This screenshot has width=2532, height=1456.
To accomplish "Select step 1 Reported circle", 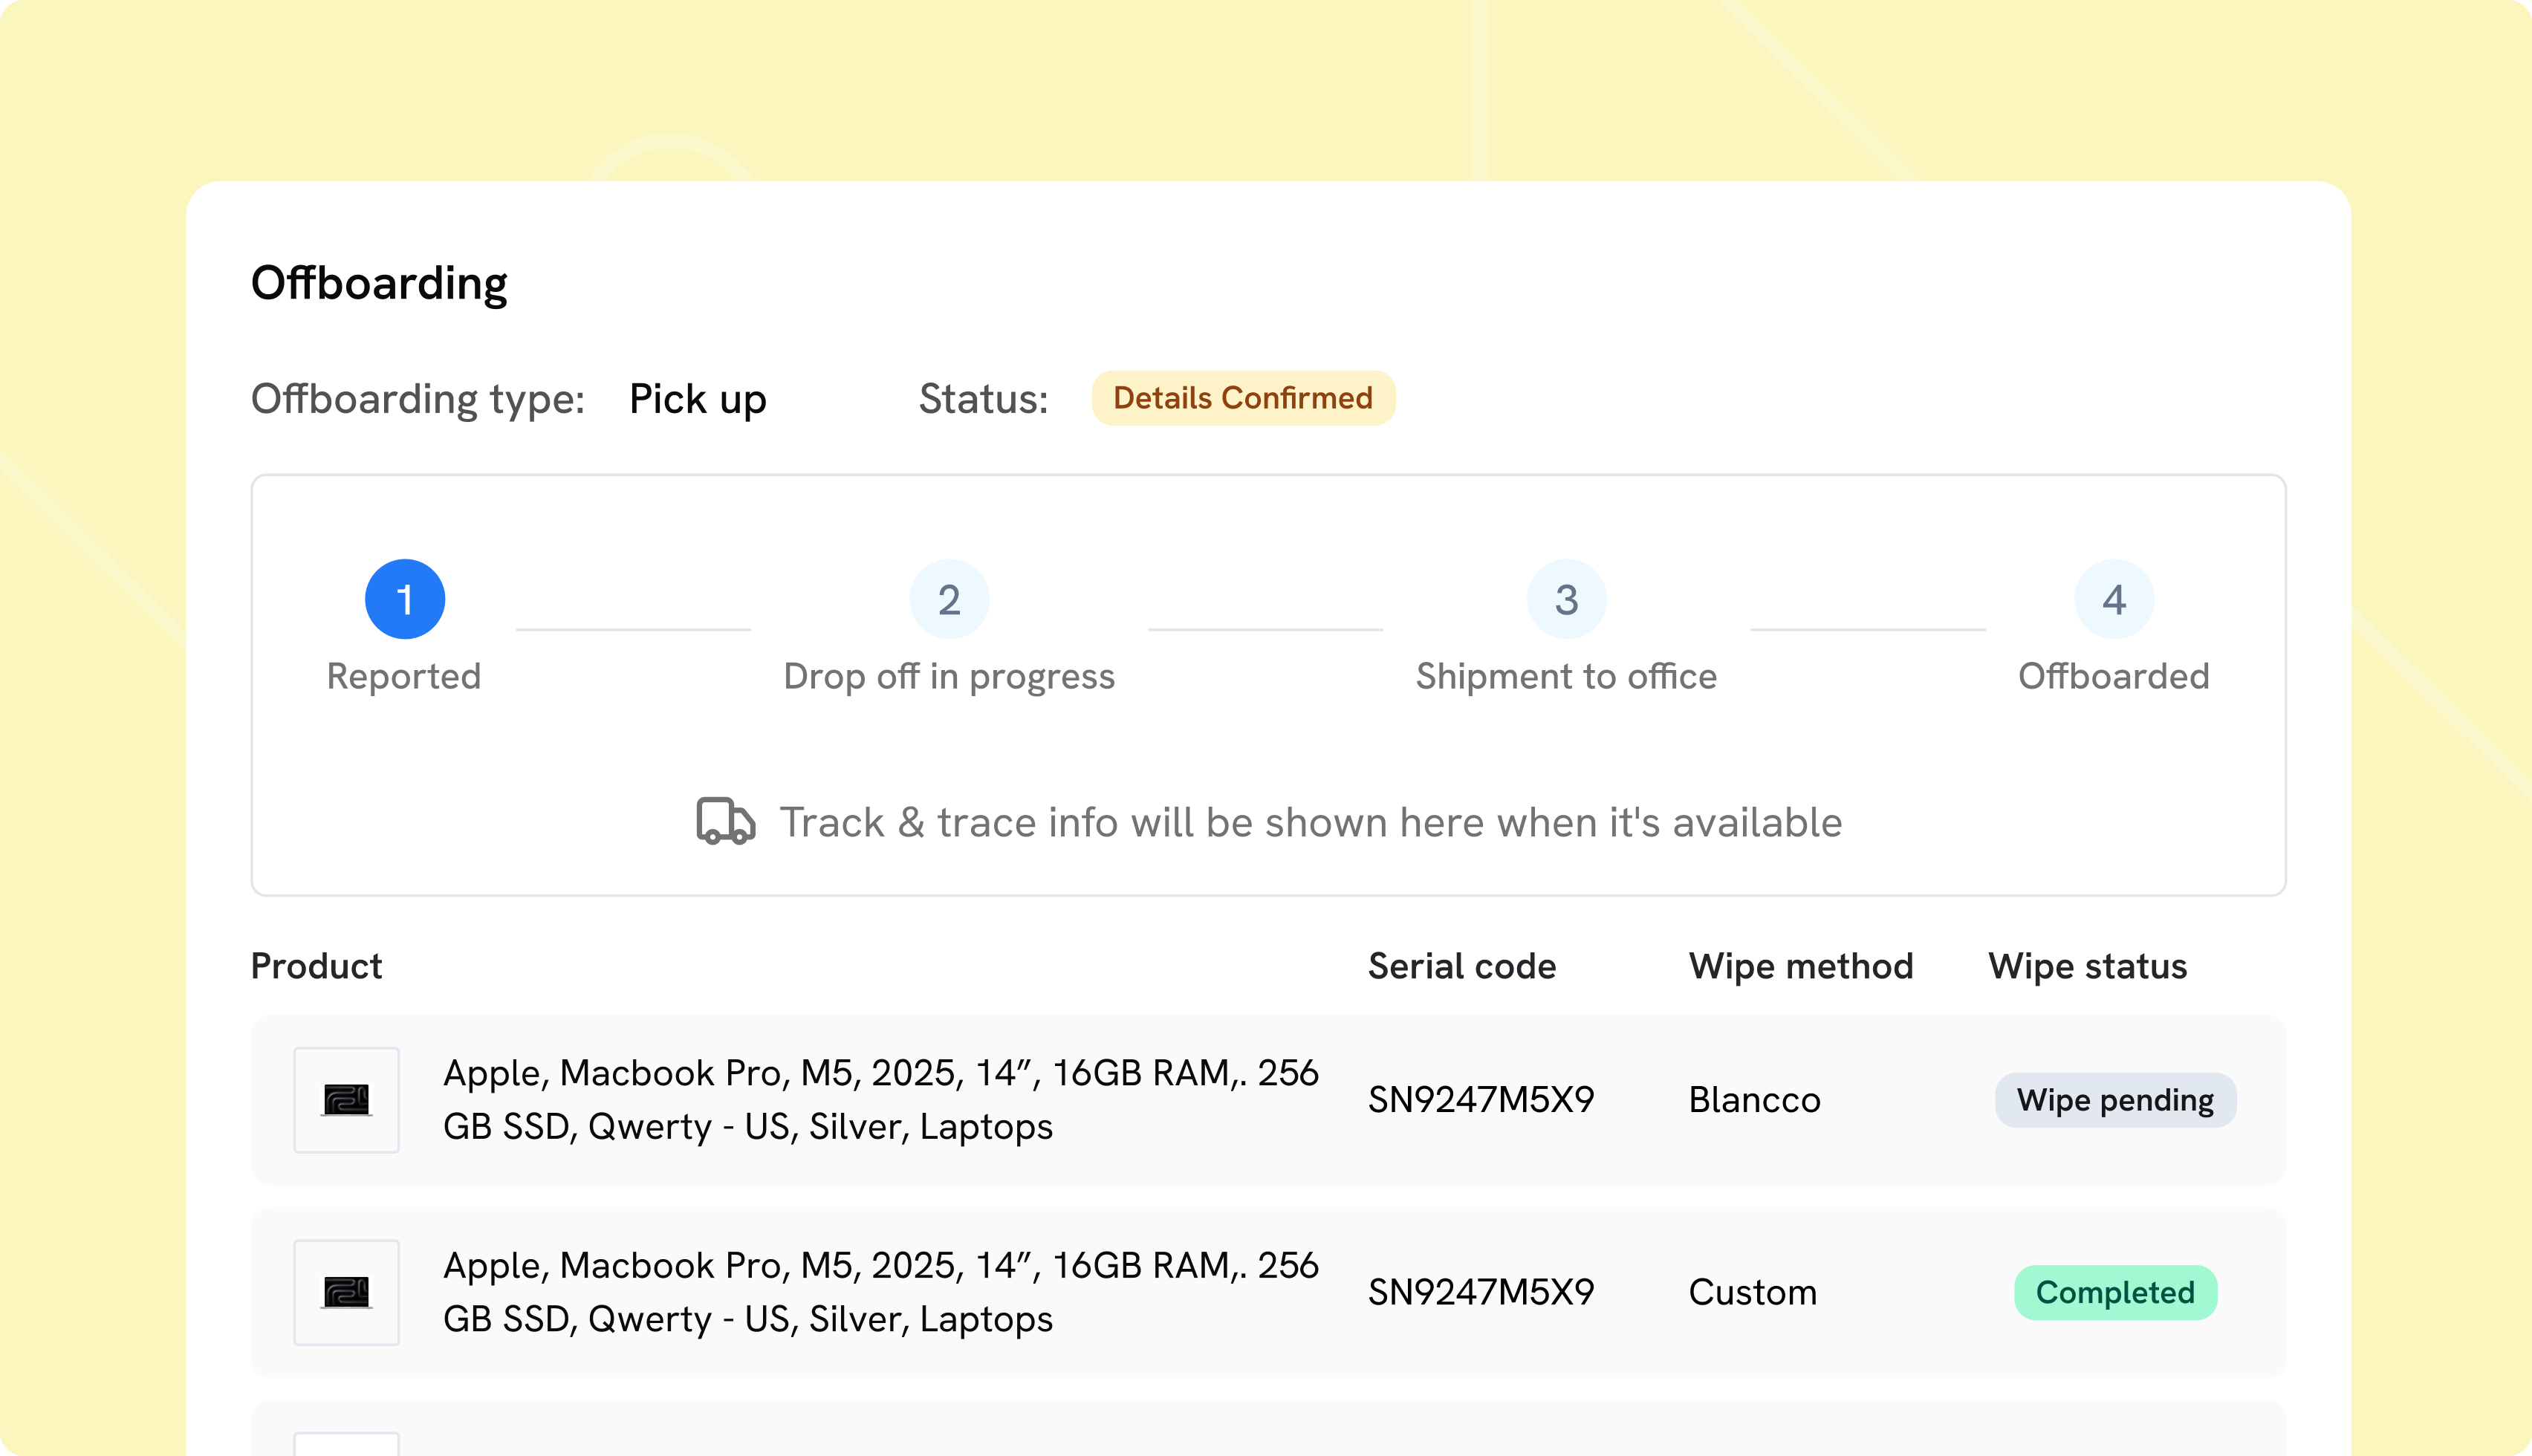I will click(x=405, y=599).
